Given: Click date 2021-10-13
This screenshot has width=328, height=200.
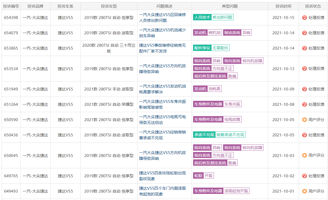Looking at the screenshot, I should [283, 69].
